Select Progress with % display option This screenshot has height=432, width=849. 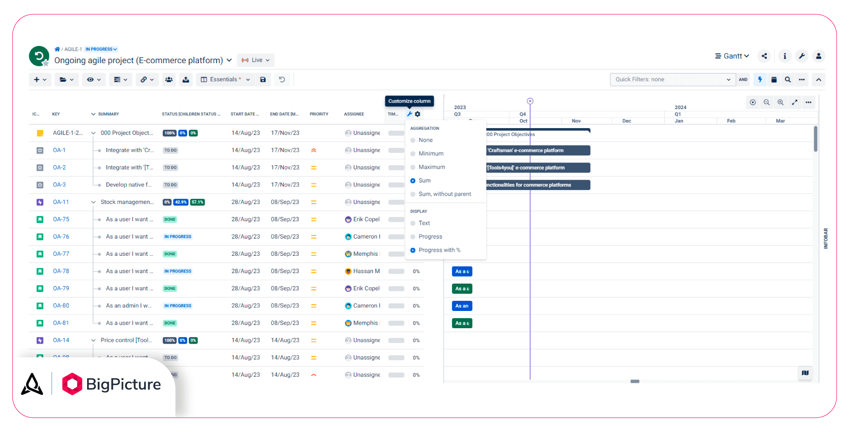(x=435, y=250)
